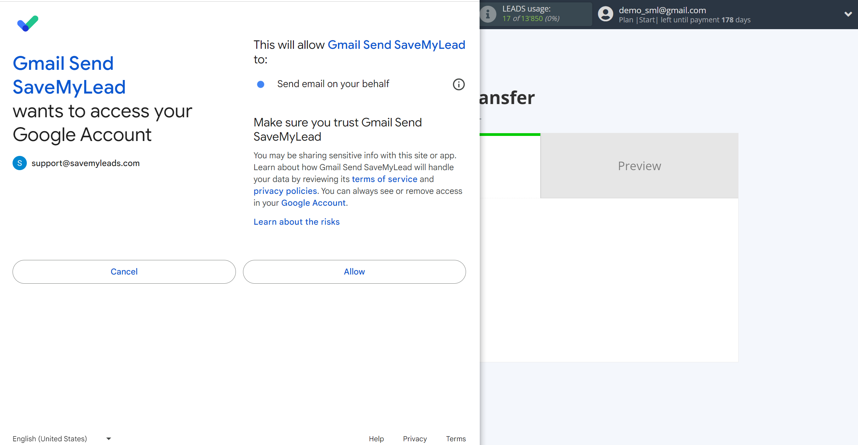This screenshot has height=445, width=858.
Task: Click the Learn about the risks link
Action: (297, 222)
